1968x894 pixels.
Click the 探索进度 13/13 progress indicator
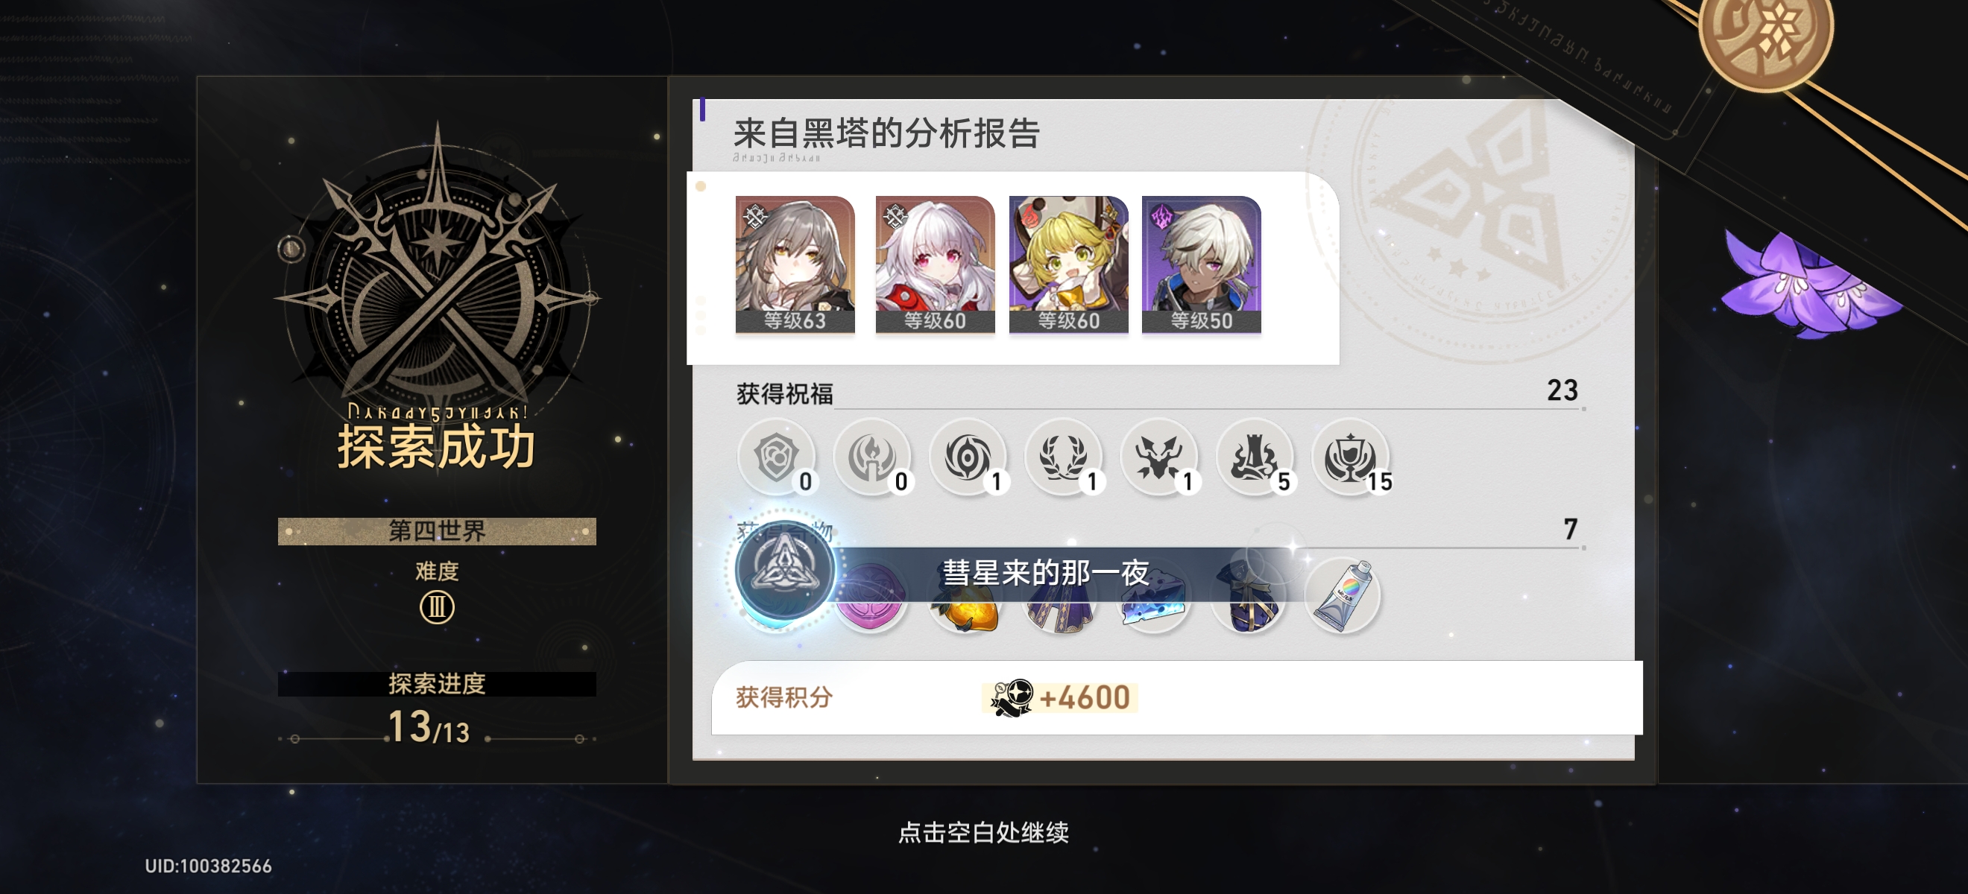436,709
